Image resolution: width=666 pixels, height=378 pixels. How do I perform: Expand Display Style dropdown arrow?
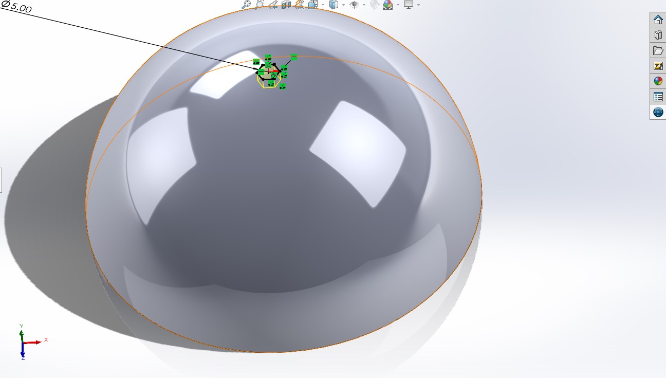coord(344,5)
